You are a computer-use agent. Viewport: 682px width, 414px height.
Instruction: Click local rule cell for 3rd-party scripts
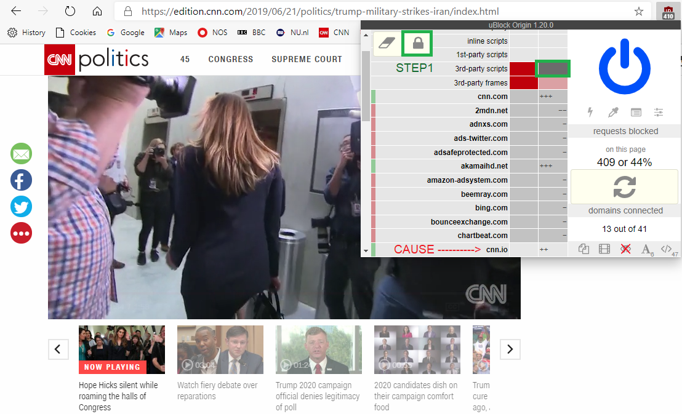553,69
